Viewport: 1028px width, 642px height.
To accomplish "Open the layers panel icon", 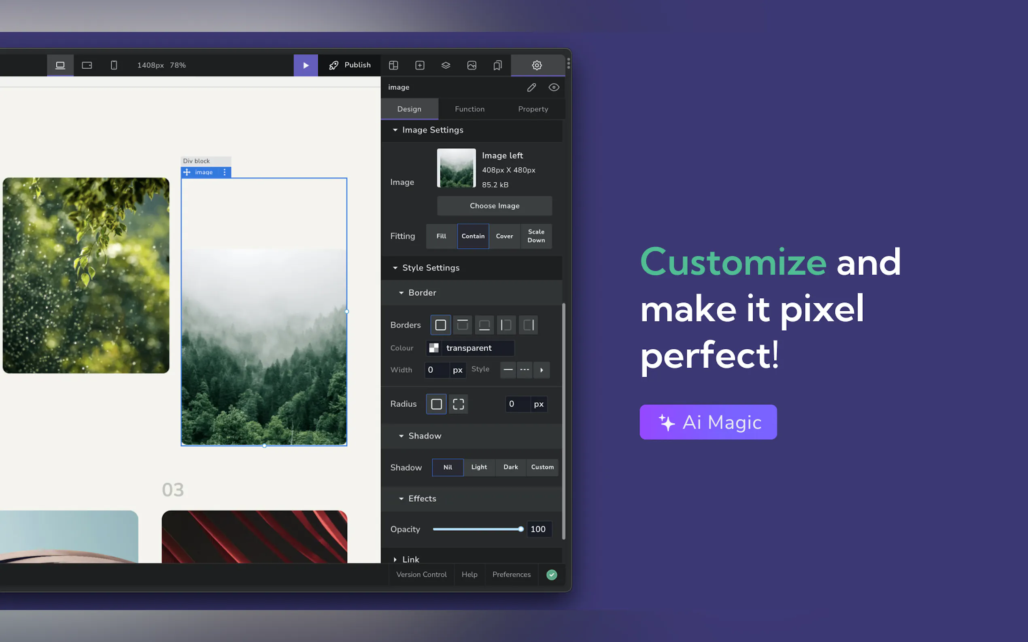I will tap(445, 65).
